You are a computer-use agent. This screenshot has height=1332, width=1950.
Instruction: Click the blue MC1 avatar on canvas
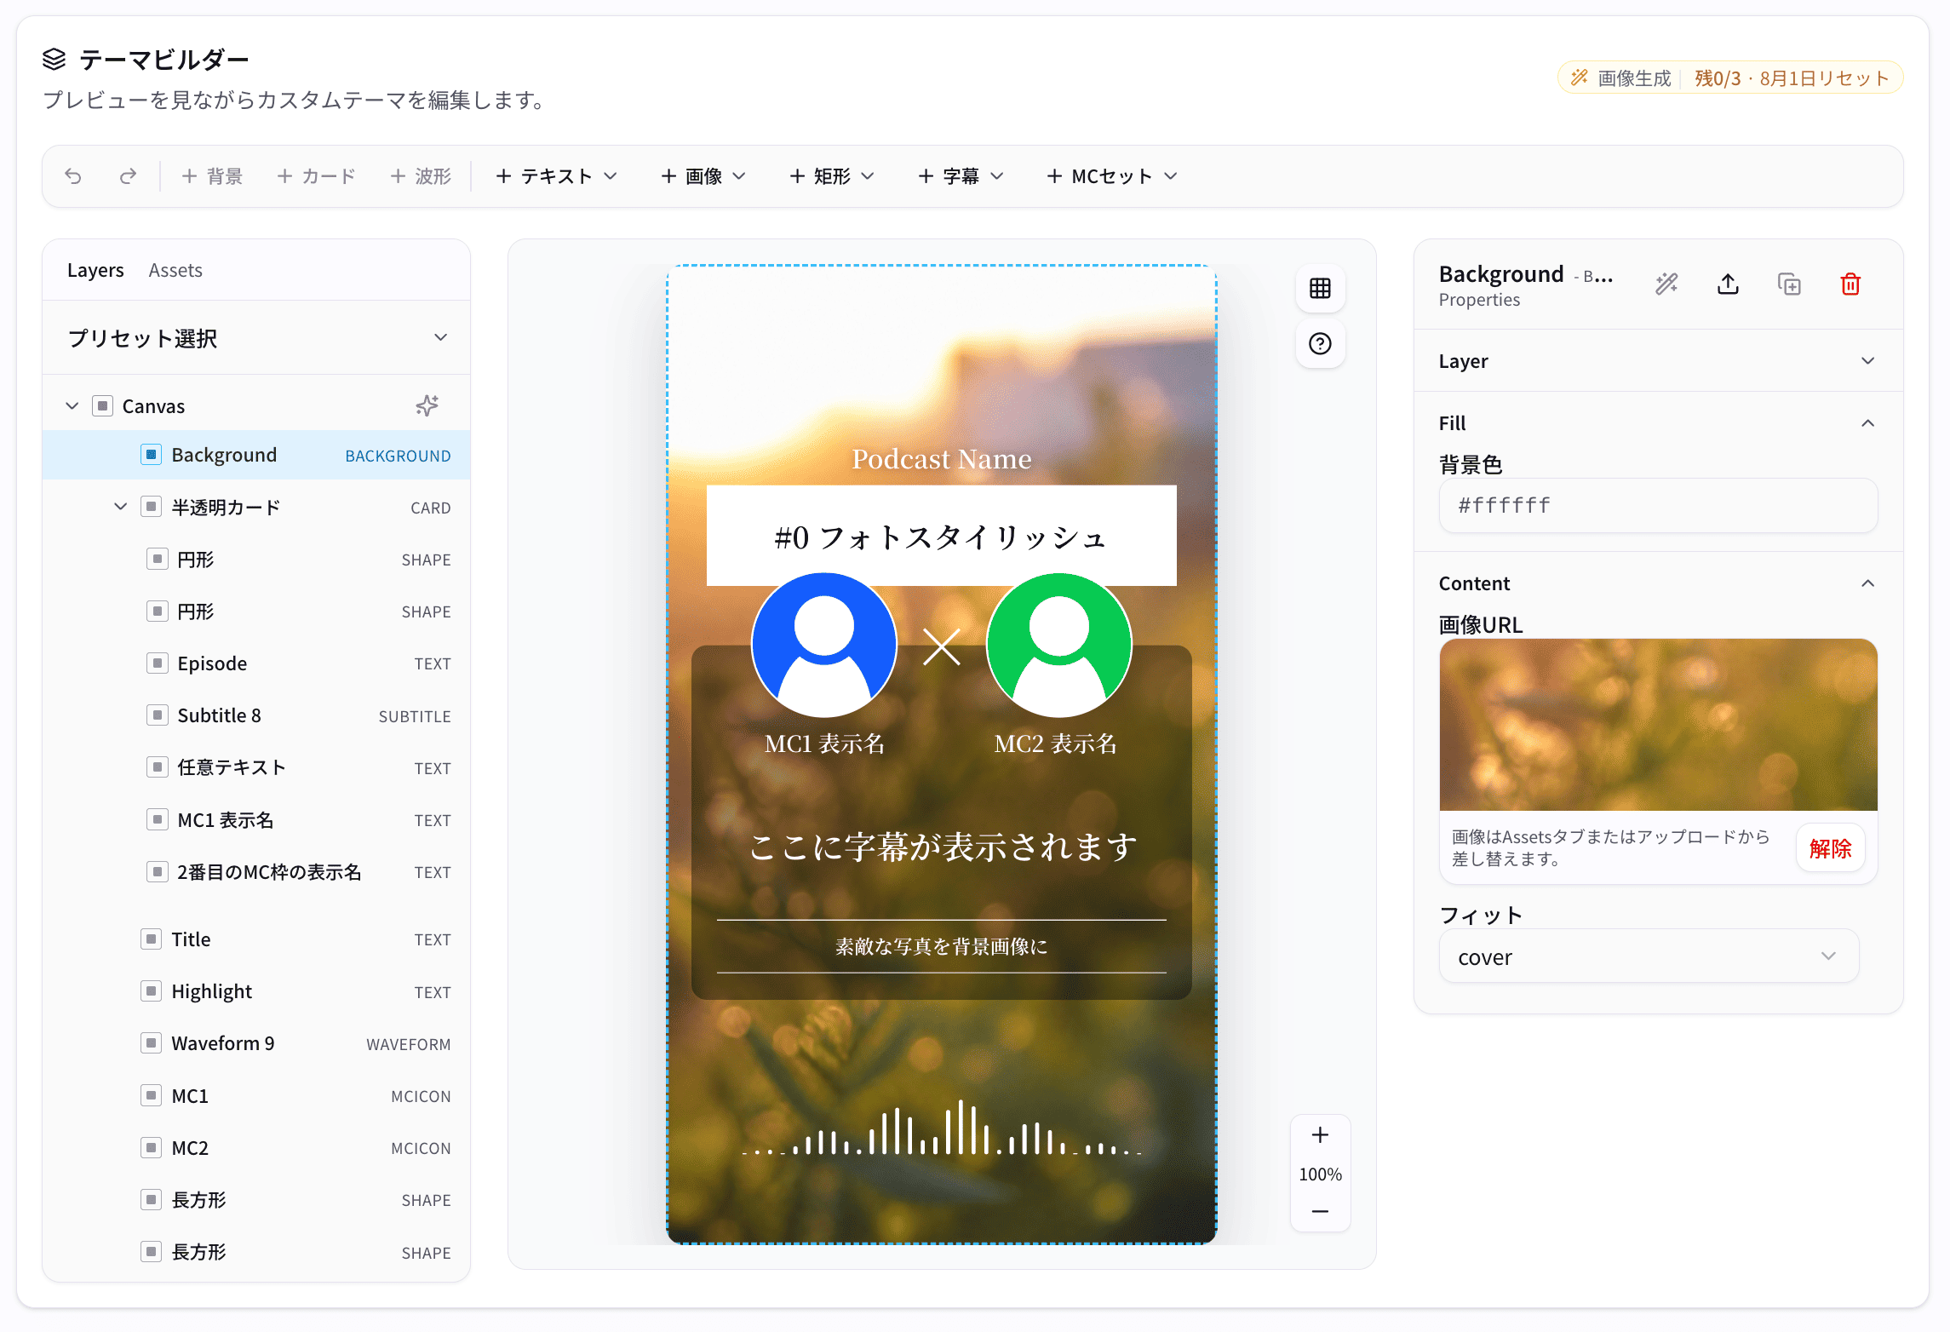tap(824, 646)
